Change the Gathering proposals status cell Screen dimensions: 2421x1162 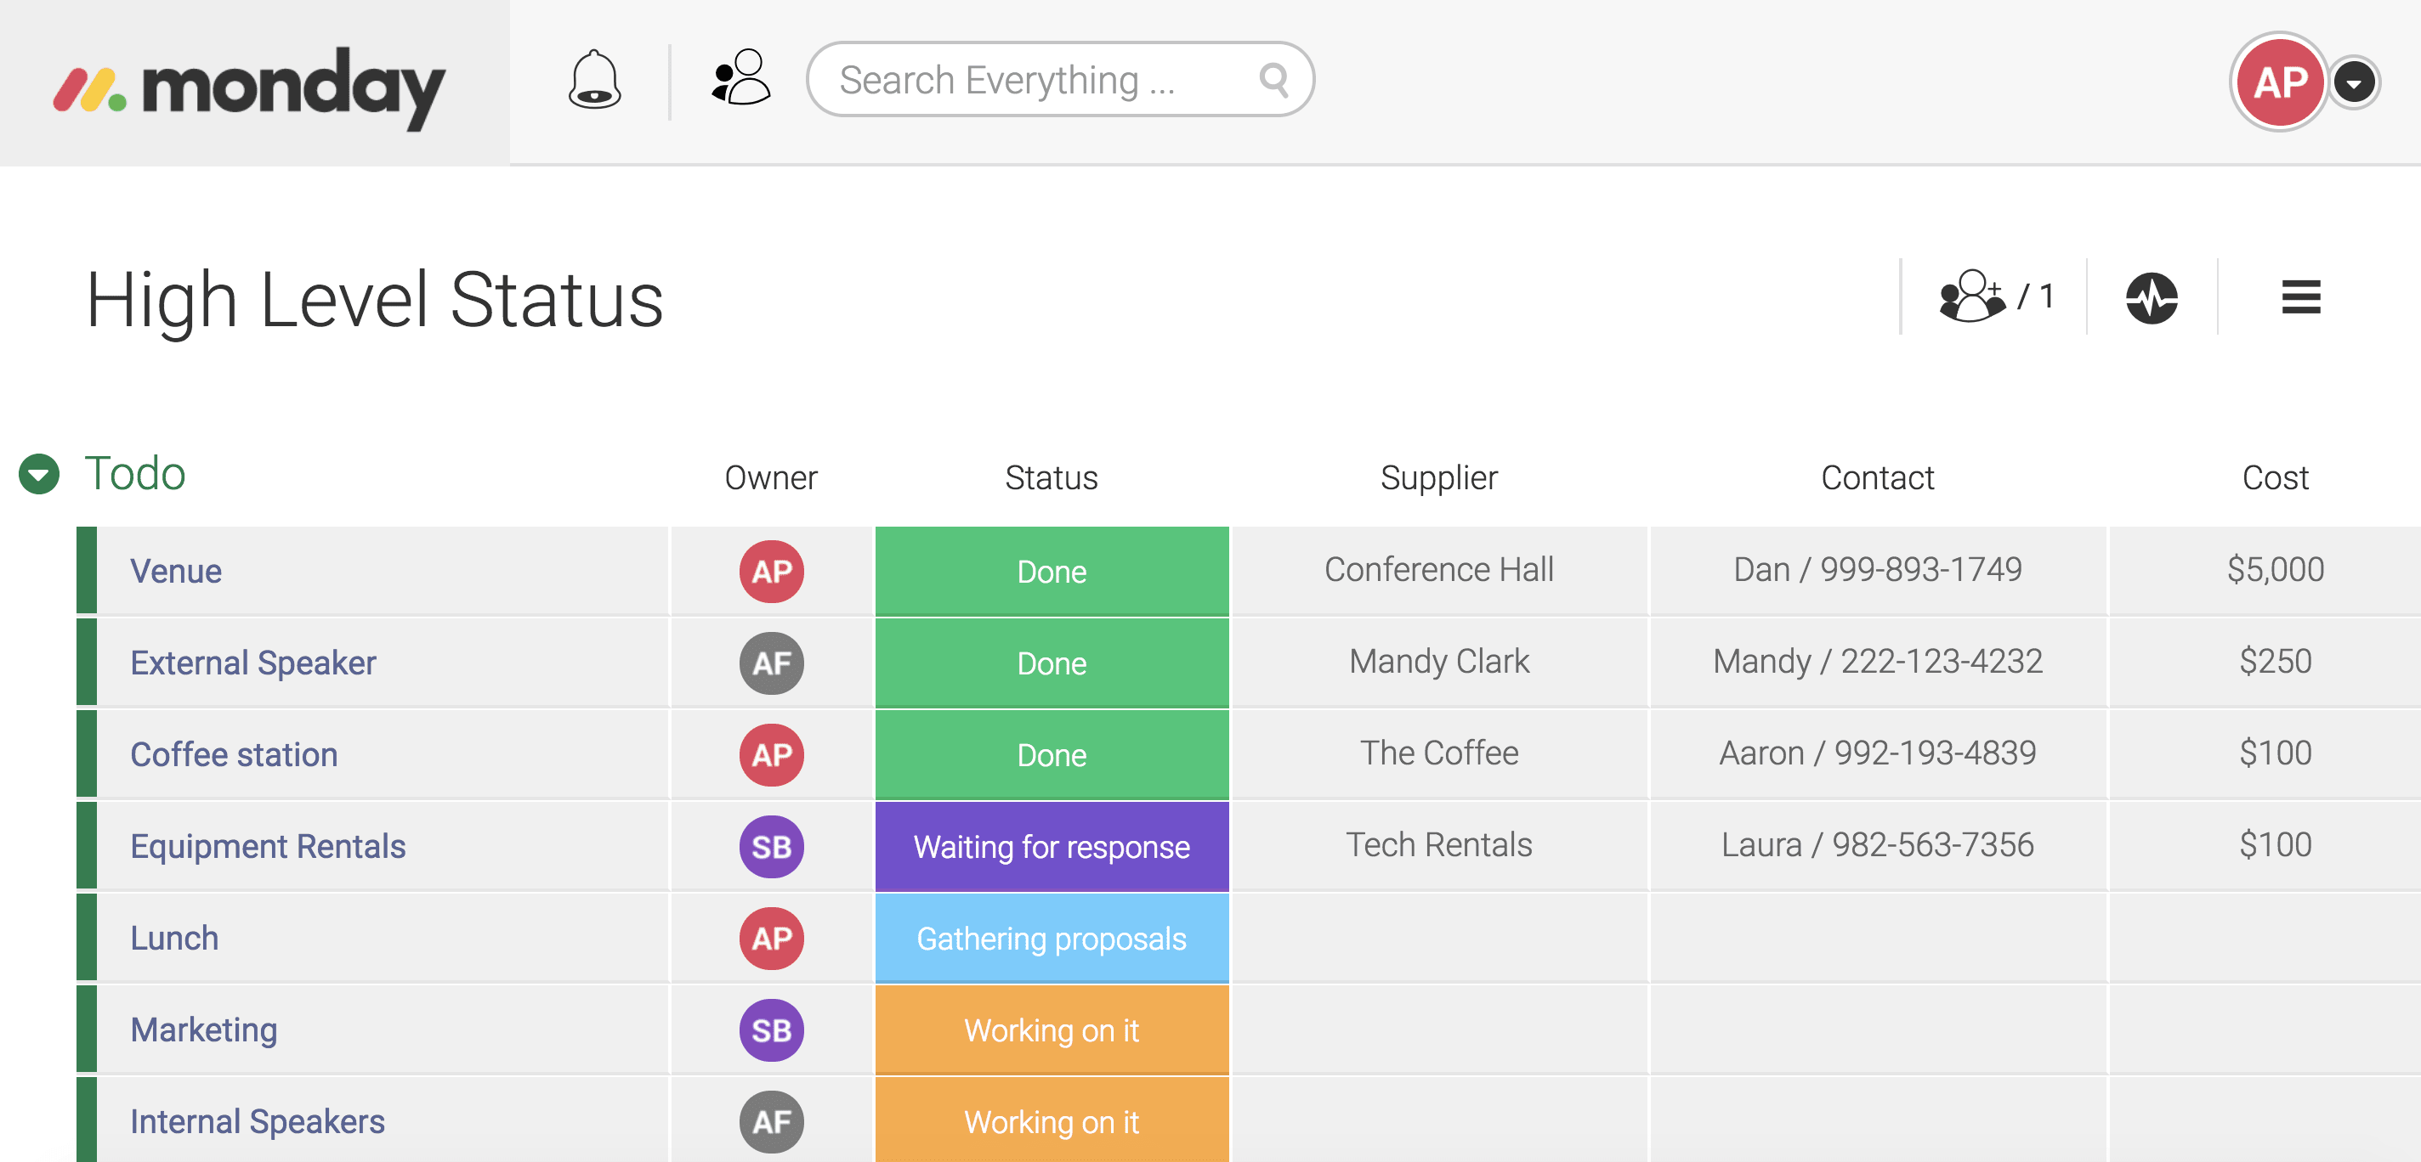(x=1051, y=938)
